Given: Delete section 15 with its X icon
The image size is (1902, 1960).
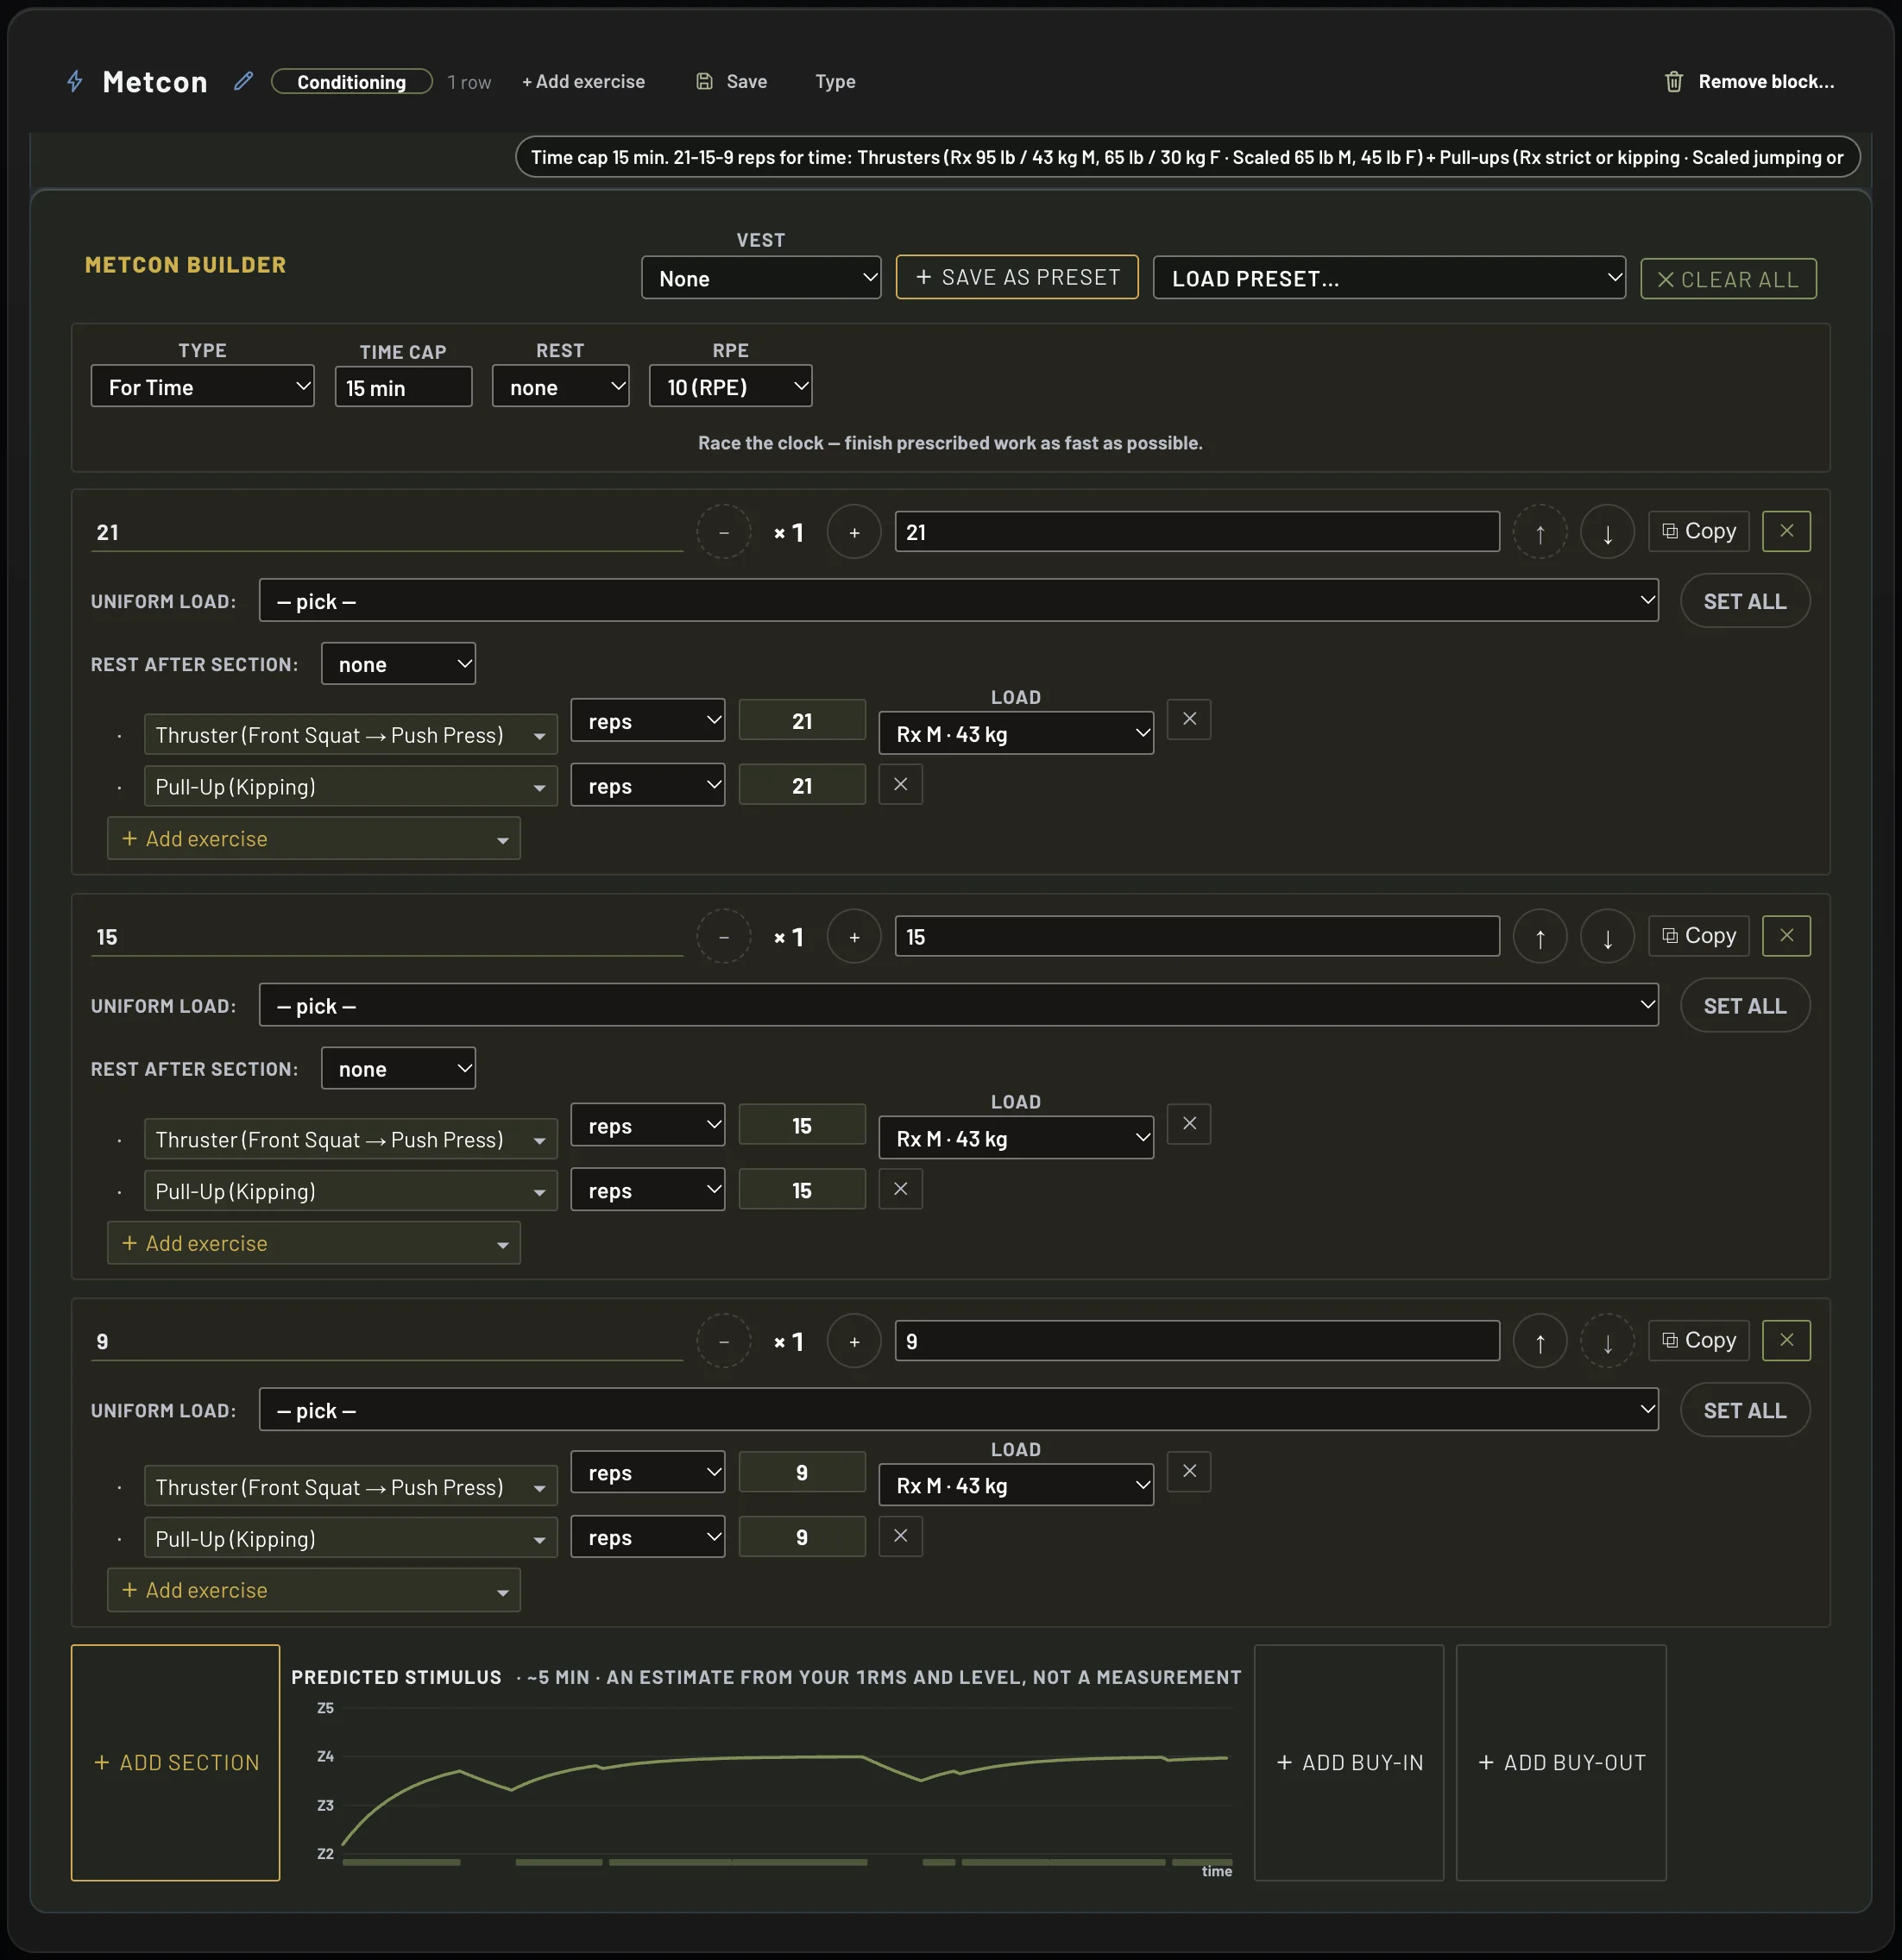Looking at the screenshot, I should [x=1786, y=935].
